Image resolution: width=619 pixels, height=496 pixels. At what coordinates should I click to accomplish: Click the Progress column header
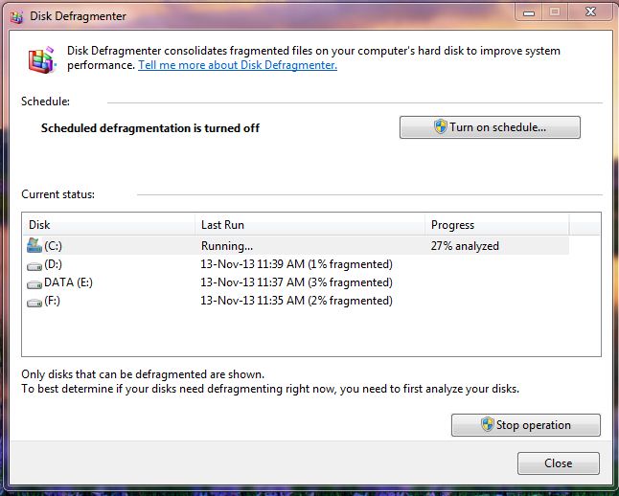pyautogui.click(x=497, y=224)
